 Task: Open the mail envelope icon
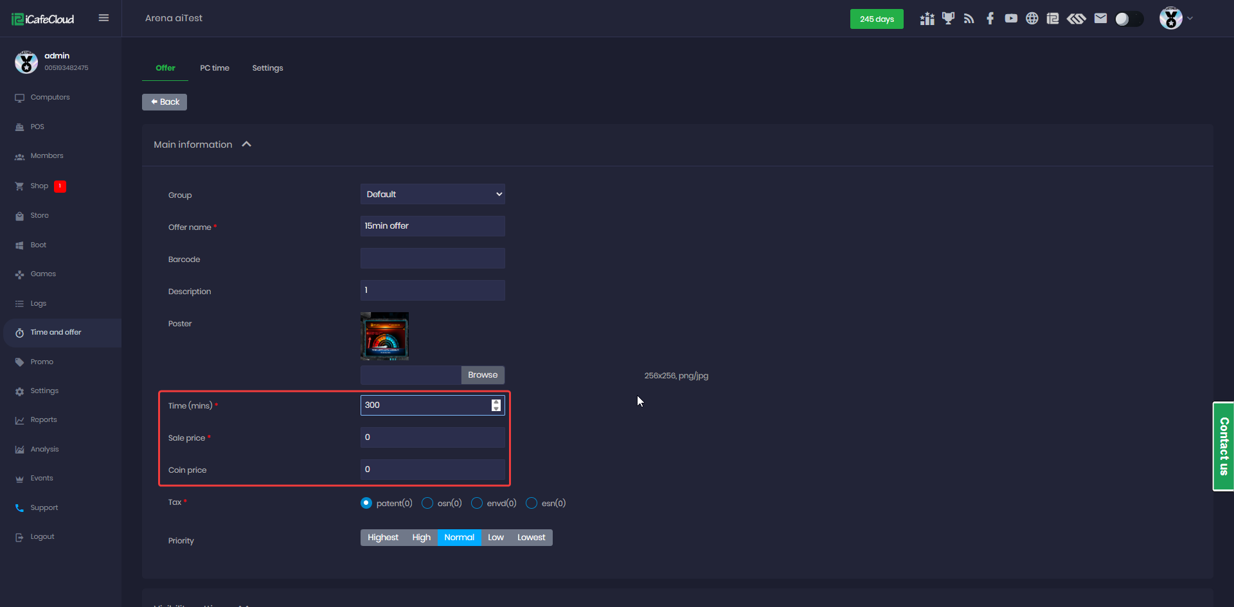[x=1100, y=19]
